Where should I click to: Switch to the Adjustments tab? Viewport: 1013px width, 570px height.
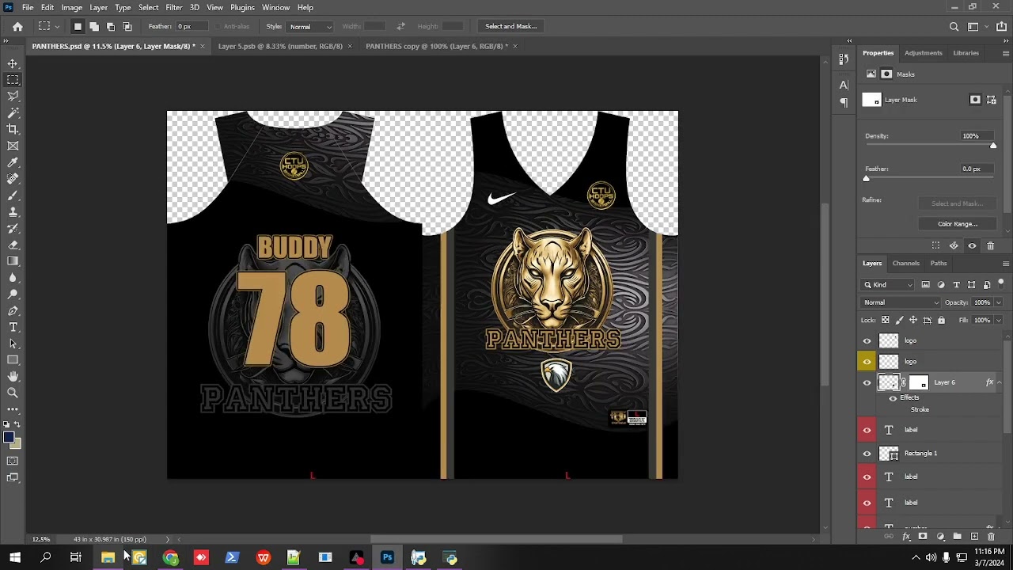923,53
